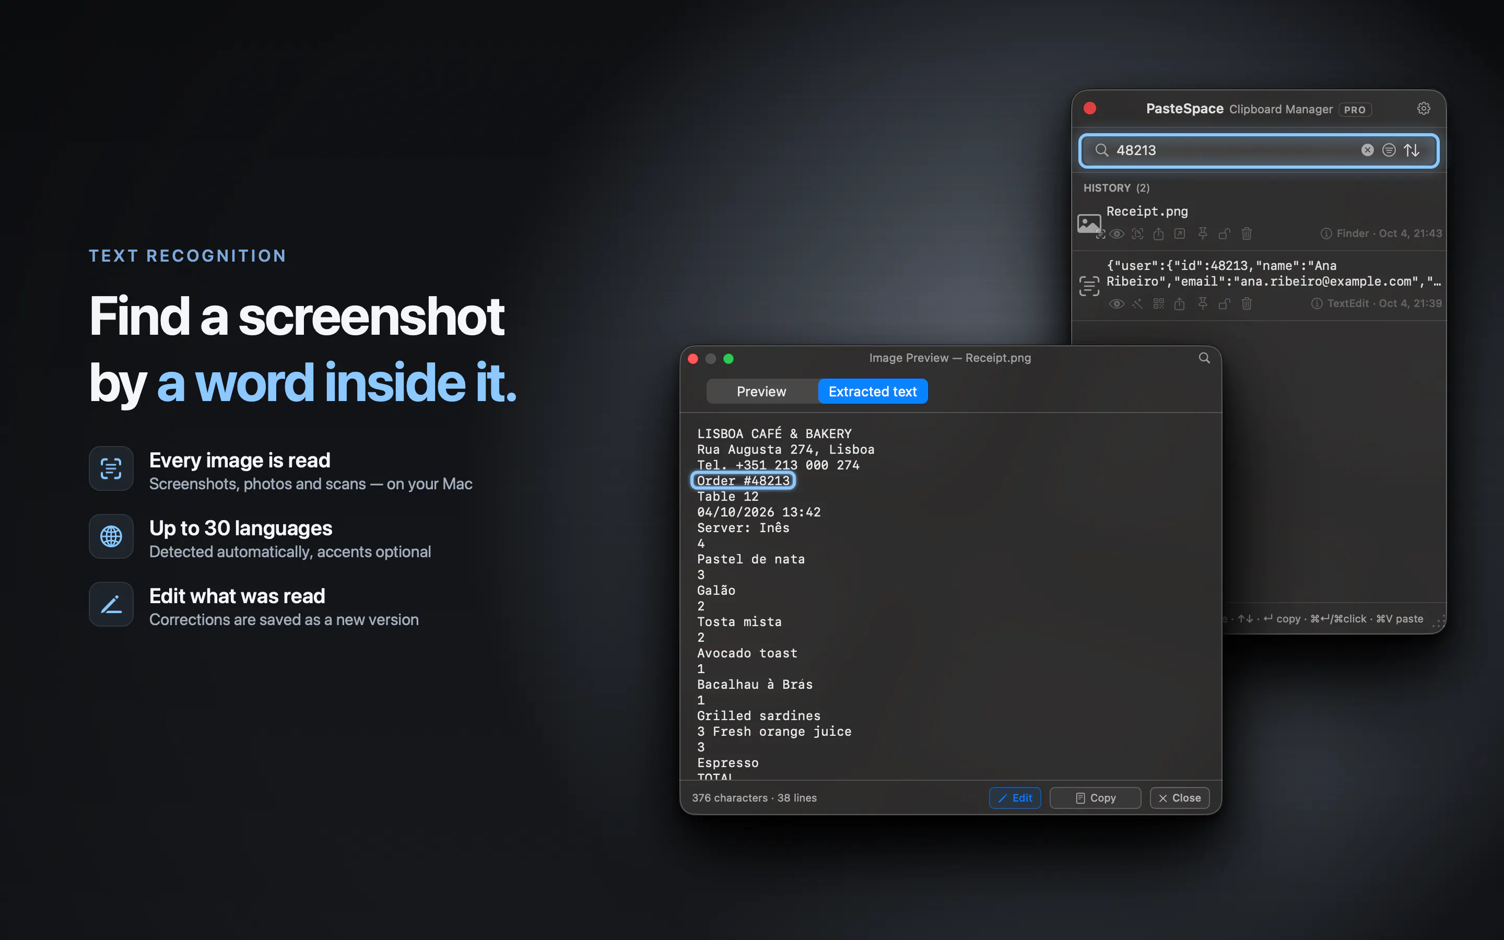Click the Grilled sardines line
Viewport: 1504px width, 940px height.
(759, 715)
